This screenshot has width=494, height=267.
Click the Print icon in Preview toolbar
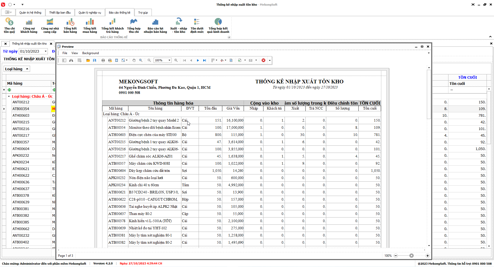103,60
